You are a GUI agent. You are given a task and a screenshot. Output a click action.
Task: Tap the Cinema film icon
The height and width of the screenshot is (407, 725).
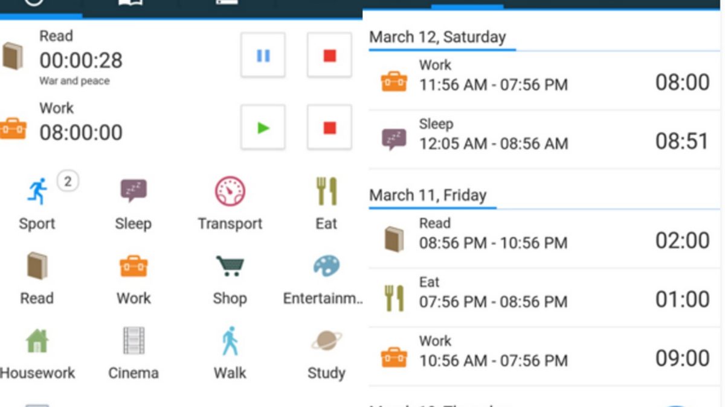[x=133, y=341]
